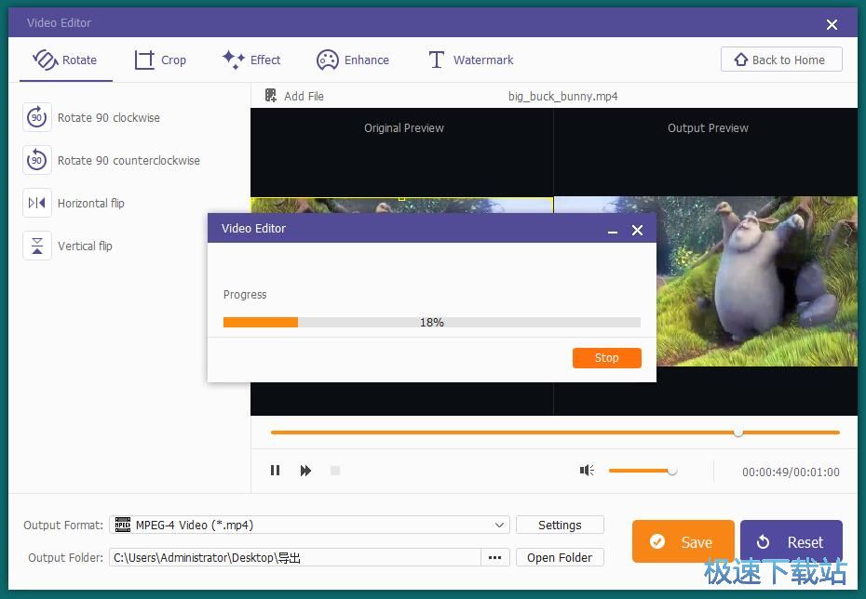Mute the audio with speaker icon

(587, 470)
